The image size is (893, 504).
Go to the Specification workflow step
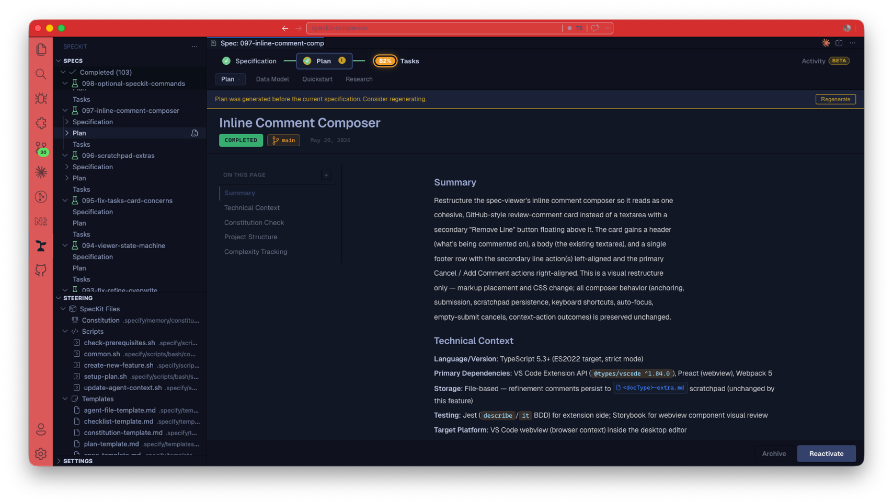249,61
